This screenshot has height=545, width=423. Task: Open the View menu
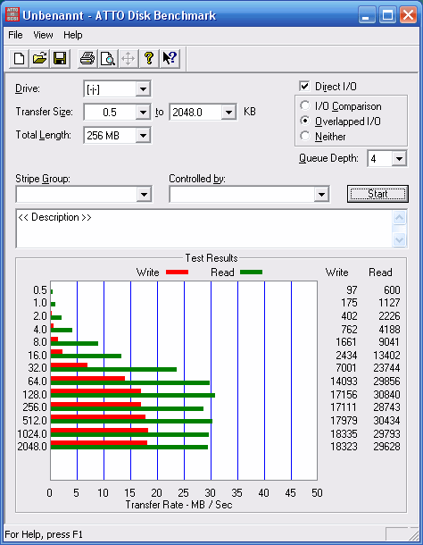tap(43, 35)
